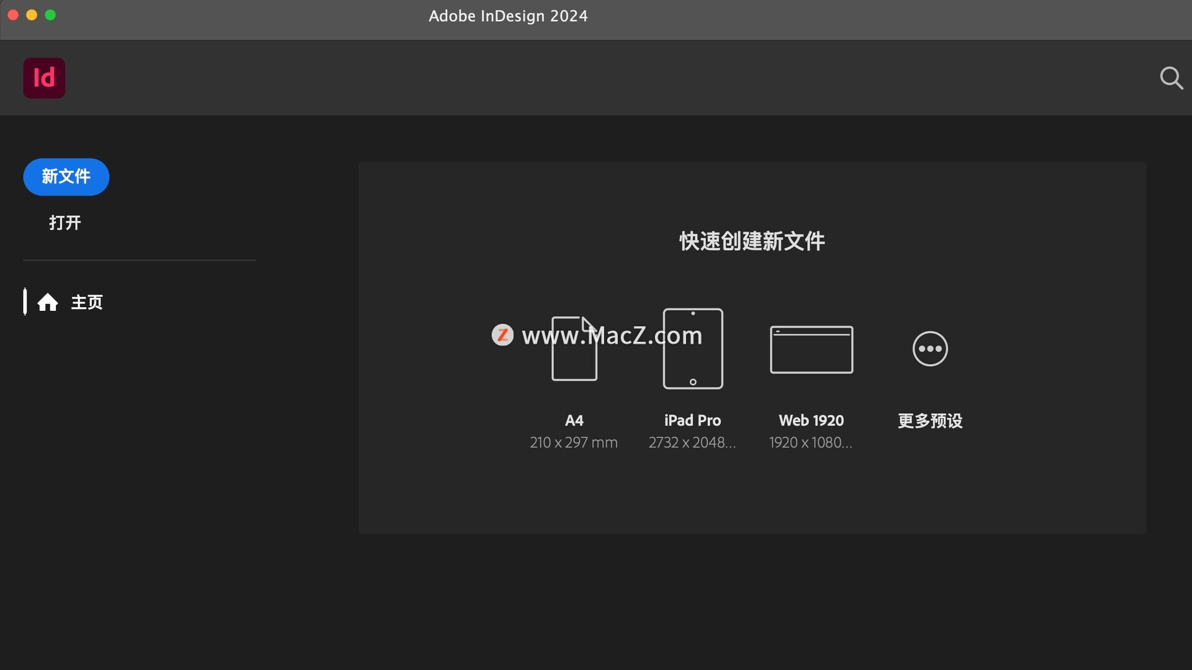Click the 快速创建新文件 heading
The height and width of the screenshot is (670, 1192).
tap(752, 241)
